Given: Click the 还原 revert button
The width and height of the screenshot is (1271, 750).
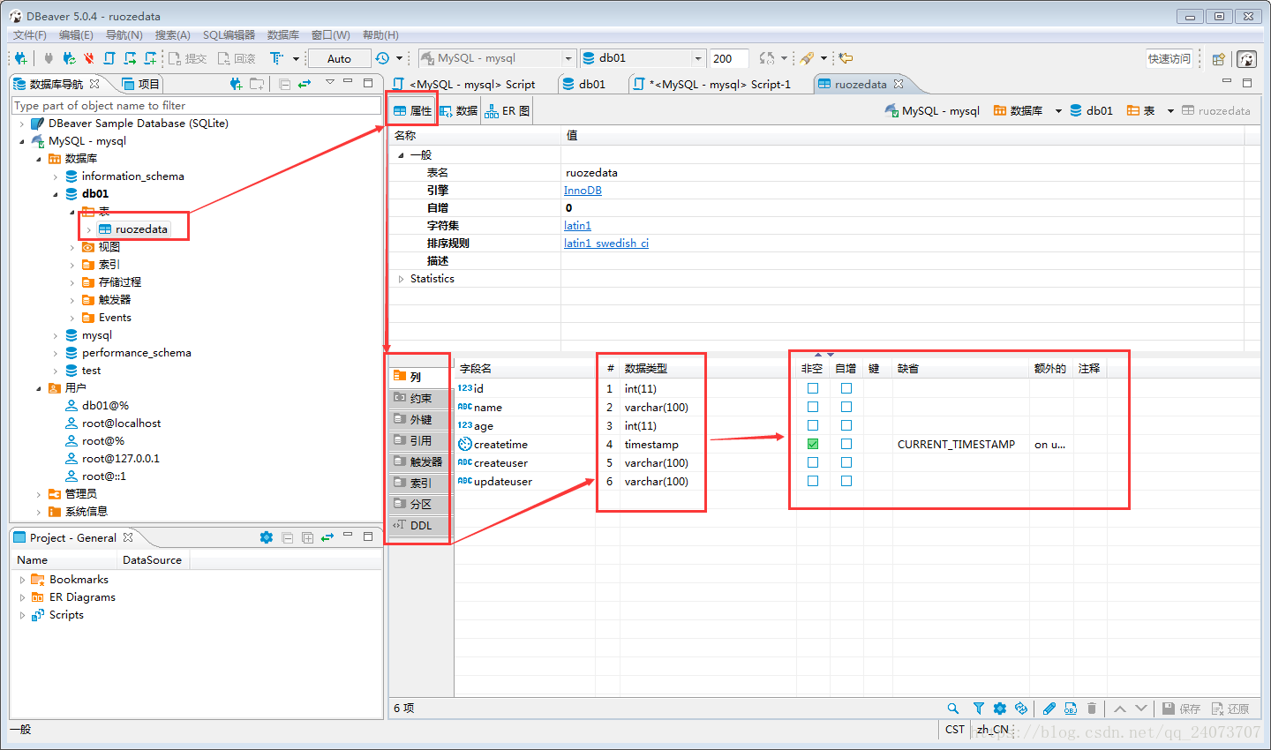Looking at the screenshot, I should [x=1230, y=709].
